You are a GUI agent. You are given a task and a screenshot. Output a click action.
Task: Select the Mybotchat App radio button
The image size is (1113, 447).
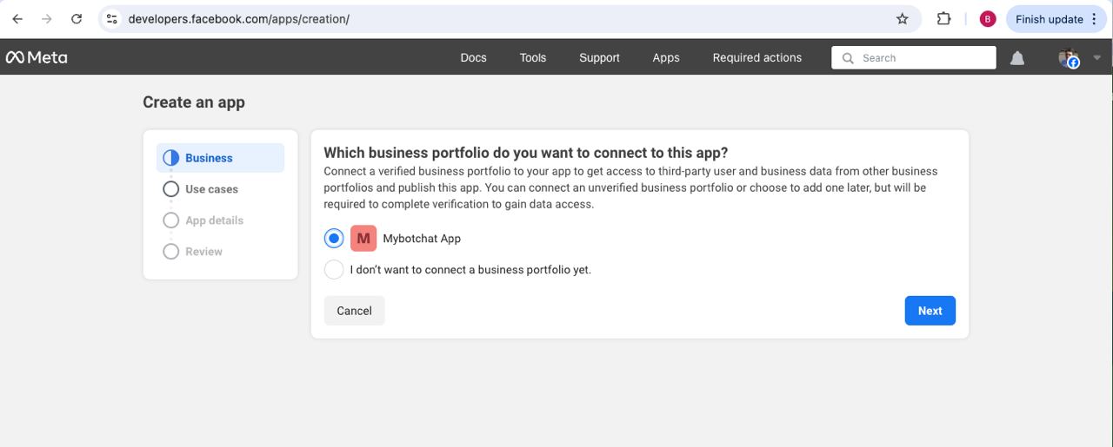[x=334, y=238]
